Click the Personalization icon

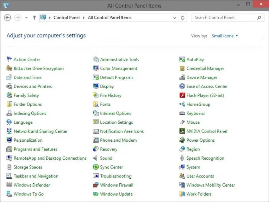[9, 140]
